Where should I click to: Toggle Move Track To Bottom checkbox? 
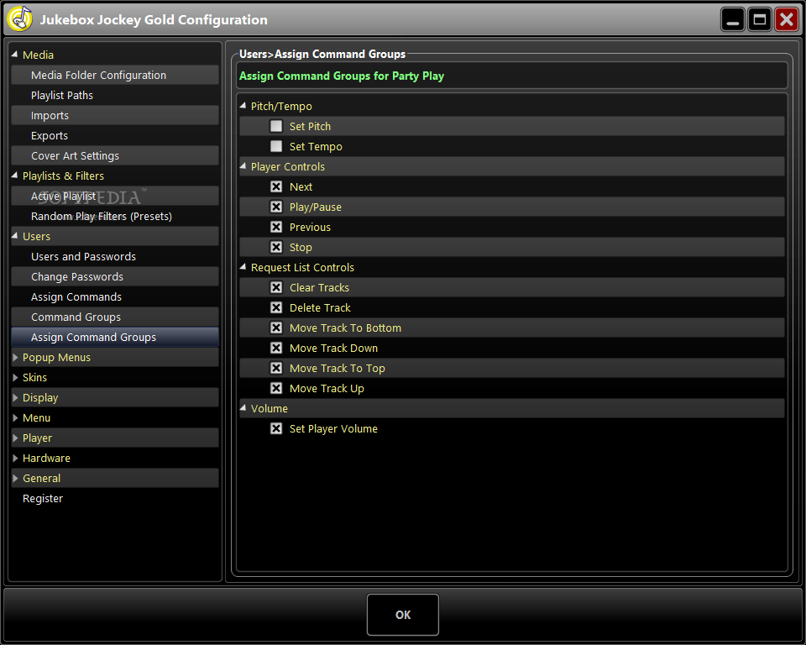pos(276,328)
